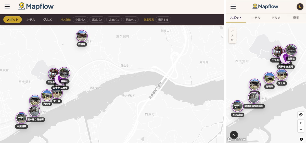This screenshot has height=143, width=306.
Task: Select the グルメ tab in mobile view
Action: coord(276,18)
